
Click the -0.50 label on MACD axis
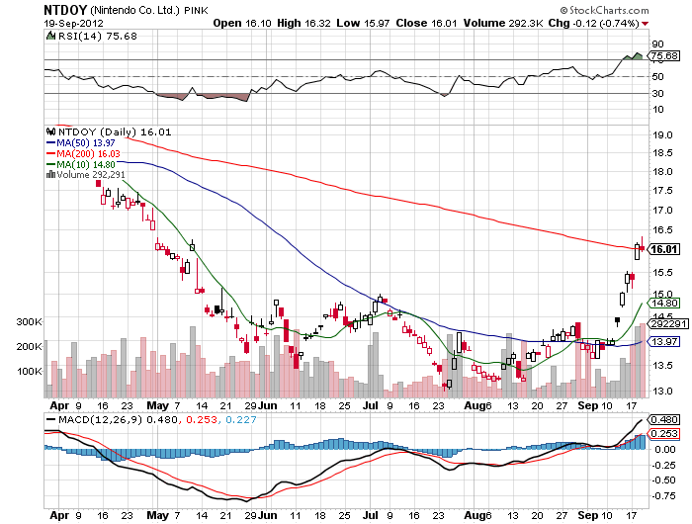pos(663,480)
